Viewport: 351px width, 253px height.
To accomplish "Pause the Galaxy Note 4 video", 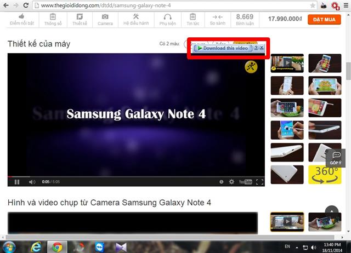I will [17, 182].
